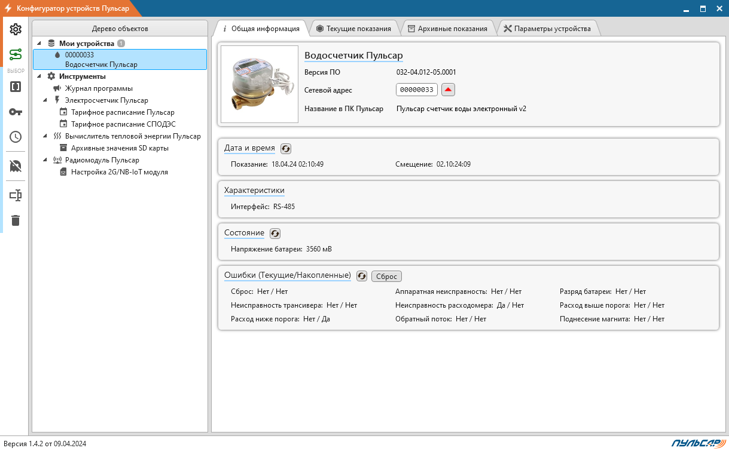Image resolution: width=729 pixels, height=451 pixels.
Task: Click the name Пульсар счетчик воды электронный v2
Action: click(x=461, y=109)
